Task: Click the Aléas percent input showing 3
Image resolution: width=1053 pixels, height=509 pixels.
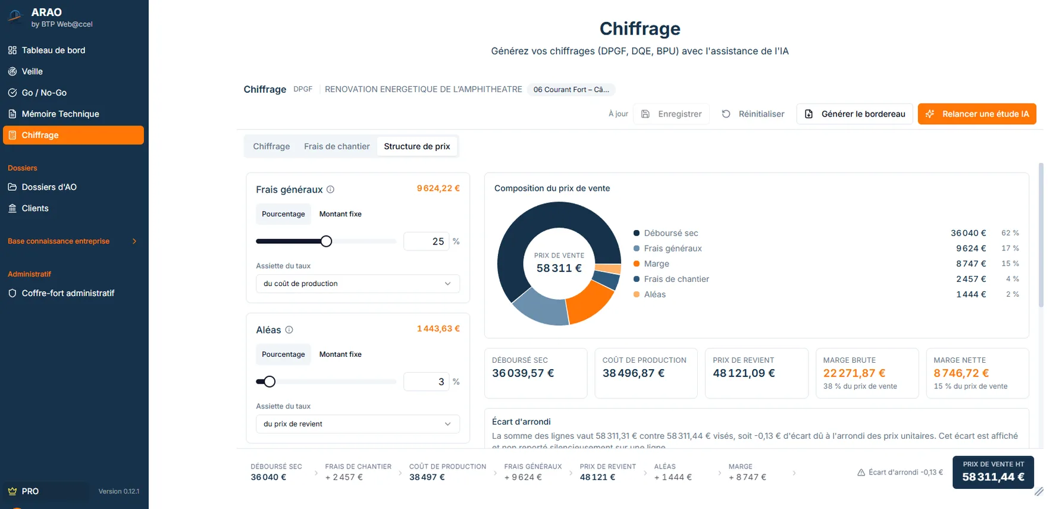Action: [426, 382]
